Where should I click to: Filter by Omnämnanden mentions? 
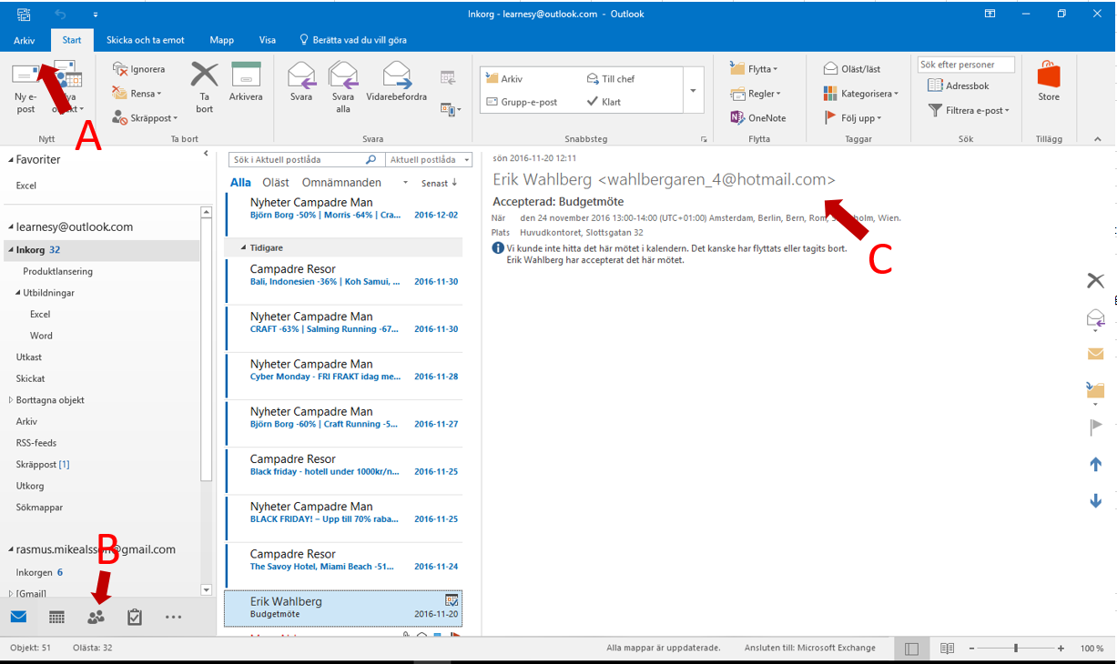point(341,183)
